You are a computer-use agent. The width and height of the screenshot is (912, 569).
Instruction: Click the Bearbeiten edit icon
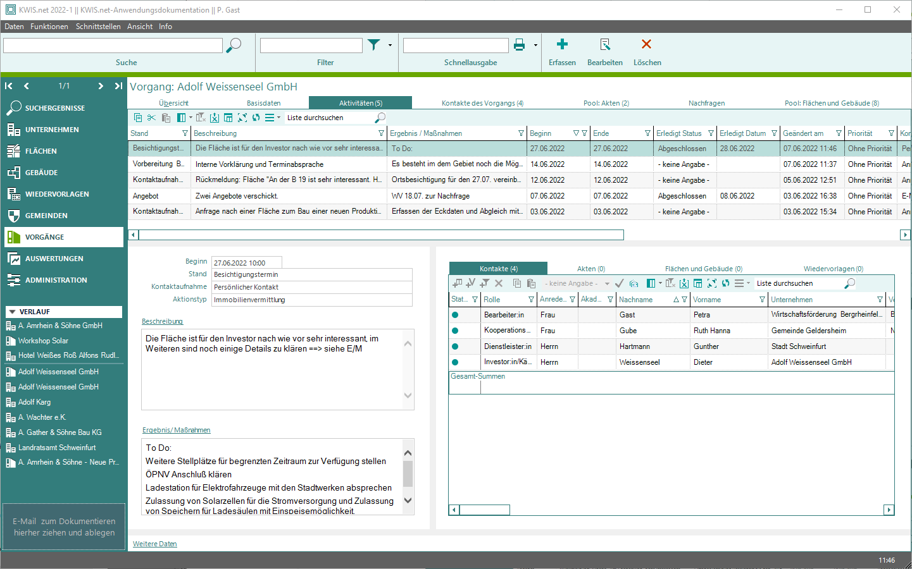pyautogui.click(x=605, y=44)
